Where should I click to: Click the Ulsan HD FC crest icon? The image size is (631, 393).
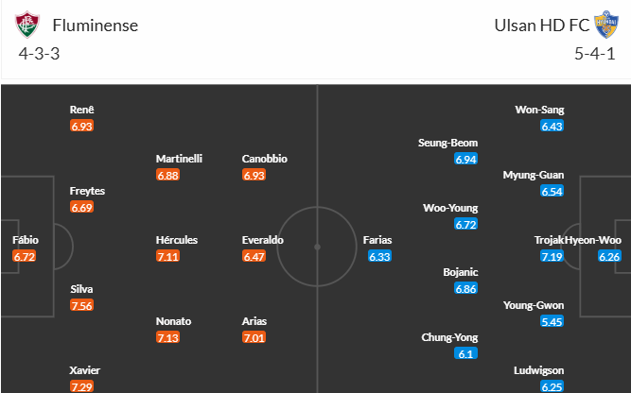coord(606,25)
